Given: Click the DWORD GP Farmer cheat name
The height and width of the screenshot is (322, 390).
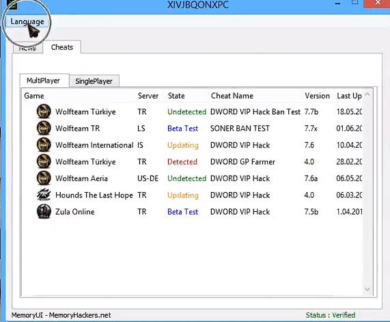Looking at the screenshot, I should click(x=242, y=161).
